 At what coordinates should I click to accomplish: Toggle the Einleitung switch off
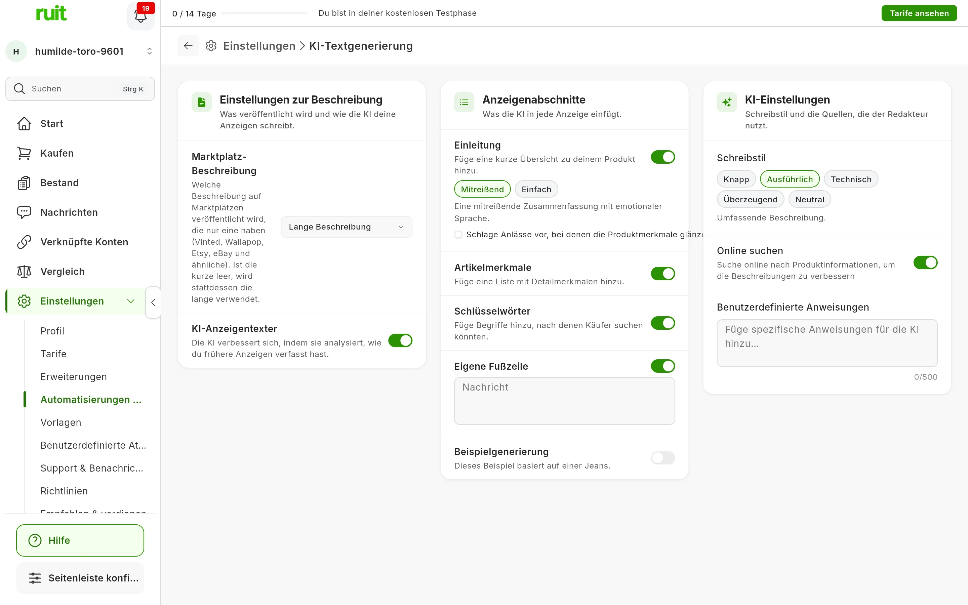[663, 157]
